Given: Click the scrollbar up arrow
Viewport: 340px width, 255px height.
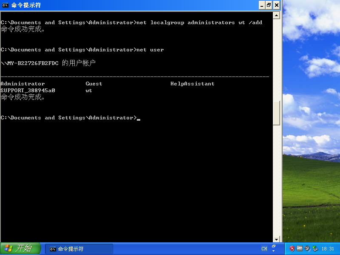Looking at the screenshot, I should pyautogui.click(x=276, y=15).
